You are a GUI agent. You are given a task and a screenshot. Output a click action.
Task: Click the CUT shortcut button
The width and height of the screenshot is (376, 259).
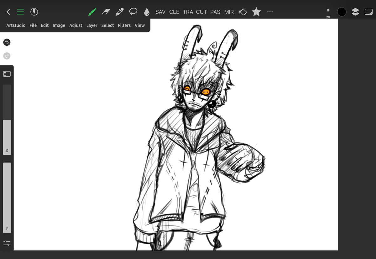coord(201,12)
